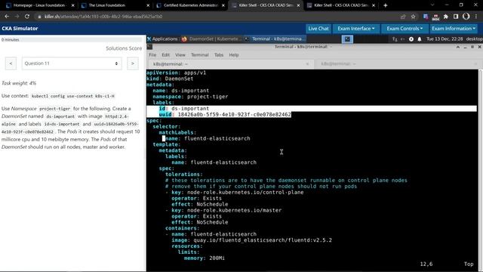Open the terminal Tabs menu
This screenshot has height=272, width=483.
(219, 55)
